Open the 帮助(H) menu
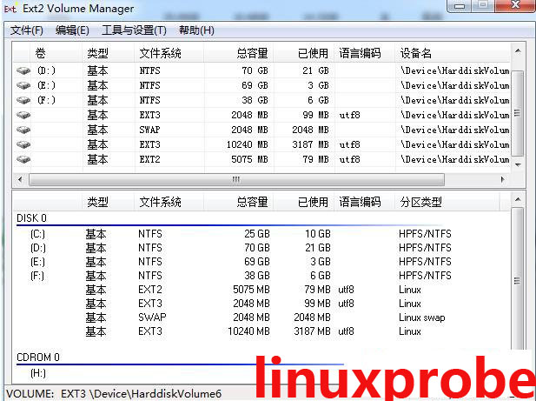This screenshot has height=401, width=536. tap(196, 30)
